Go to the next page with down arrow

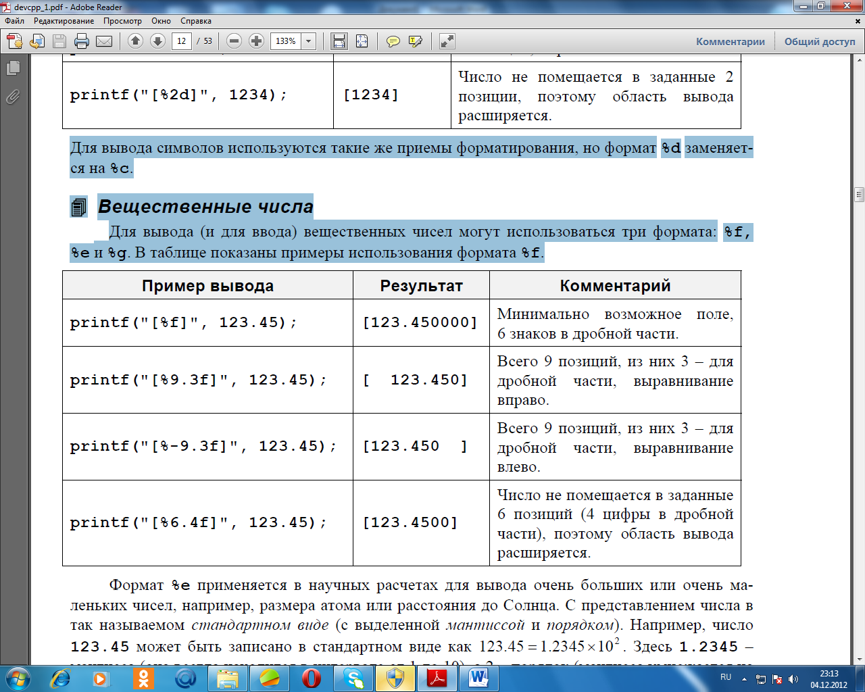click(x=157, y=41)
